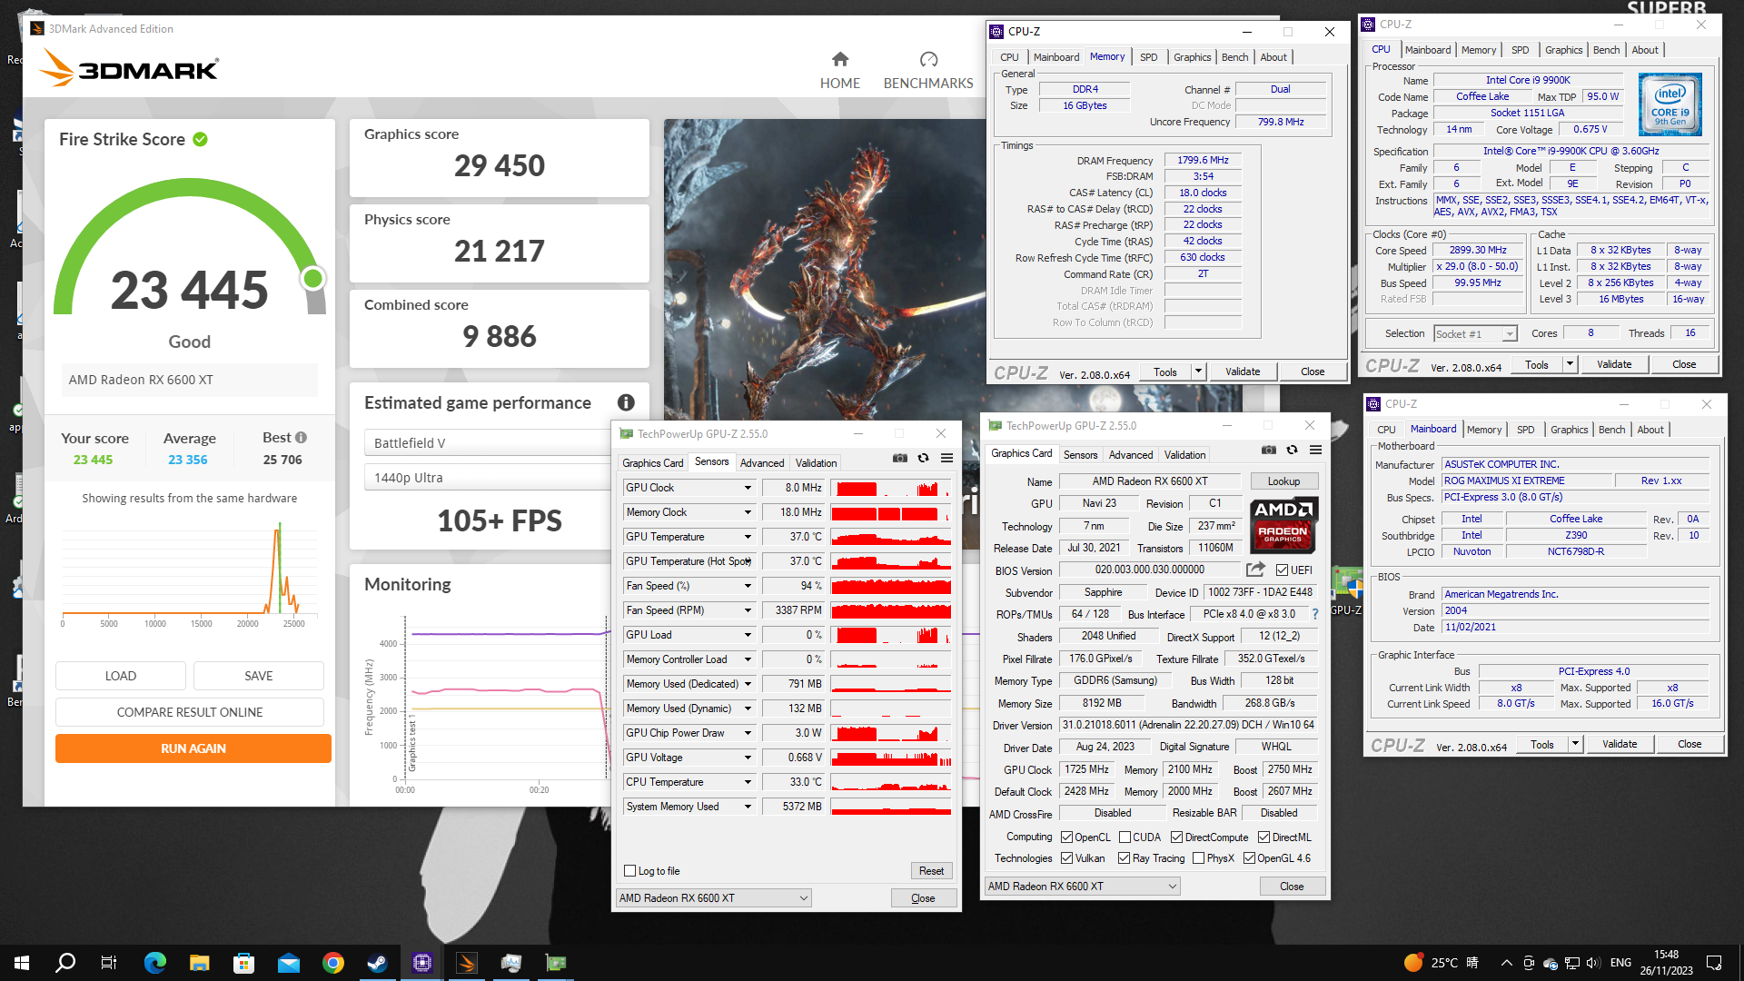Image resolution: width=1744 pixels, height=981 pixels.
Task: Open the CPU-Z Socket #1 selection dropdown
Action: (x=1476, y=334)
